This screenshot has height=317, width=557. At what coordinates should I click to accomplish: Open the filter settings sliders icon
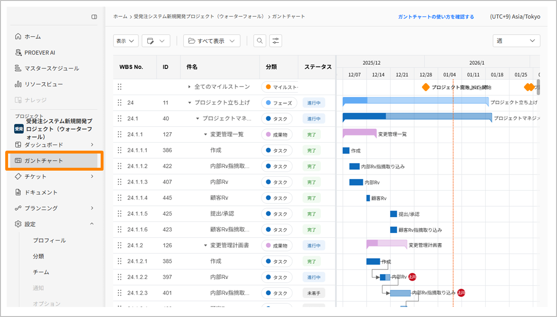click(x=275, y=41)
